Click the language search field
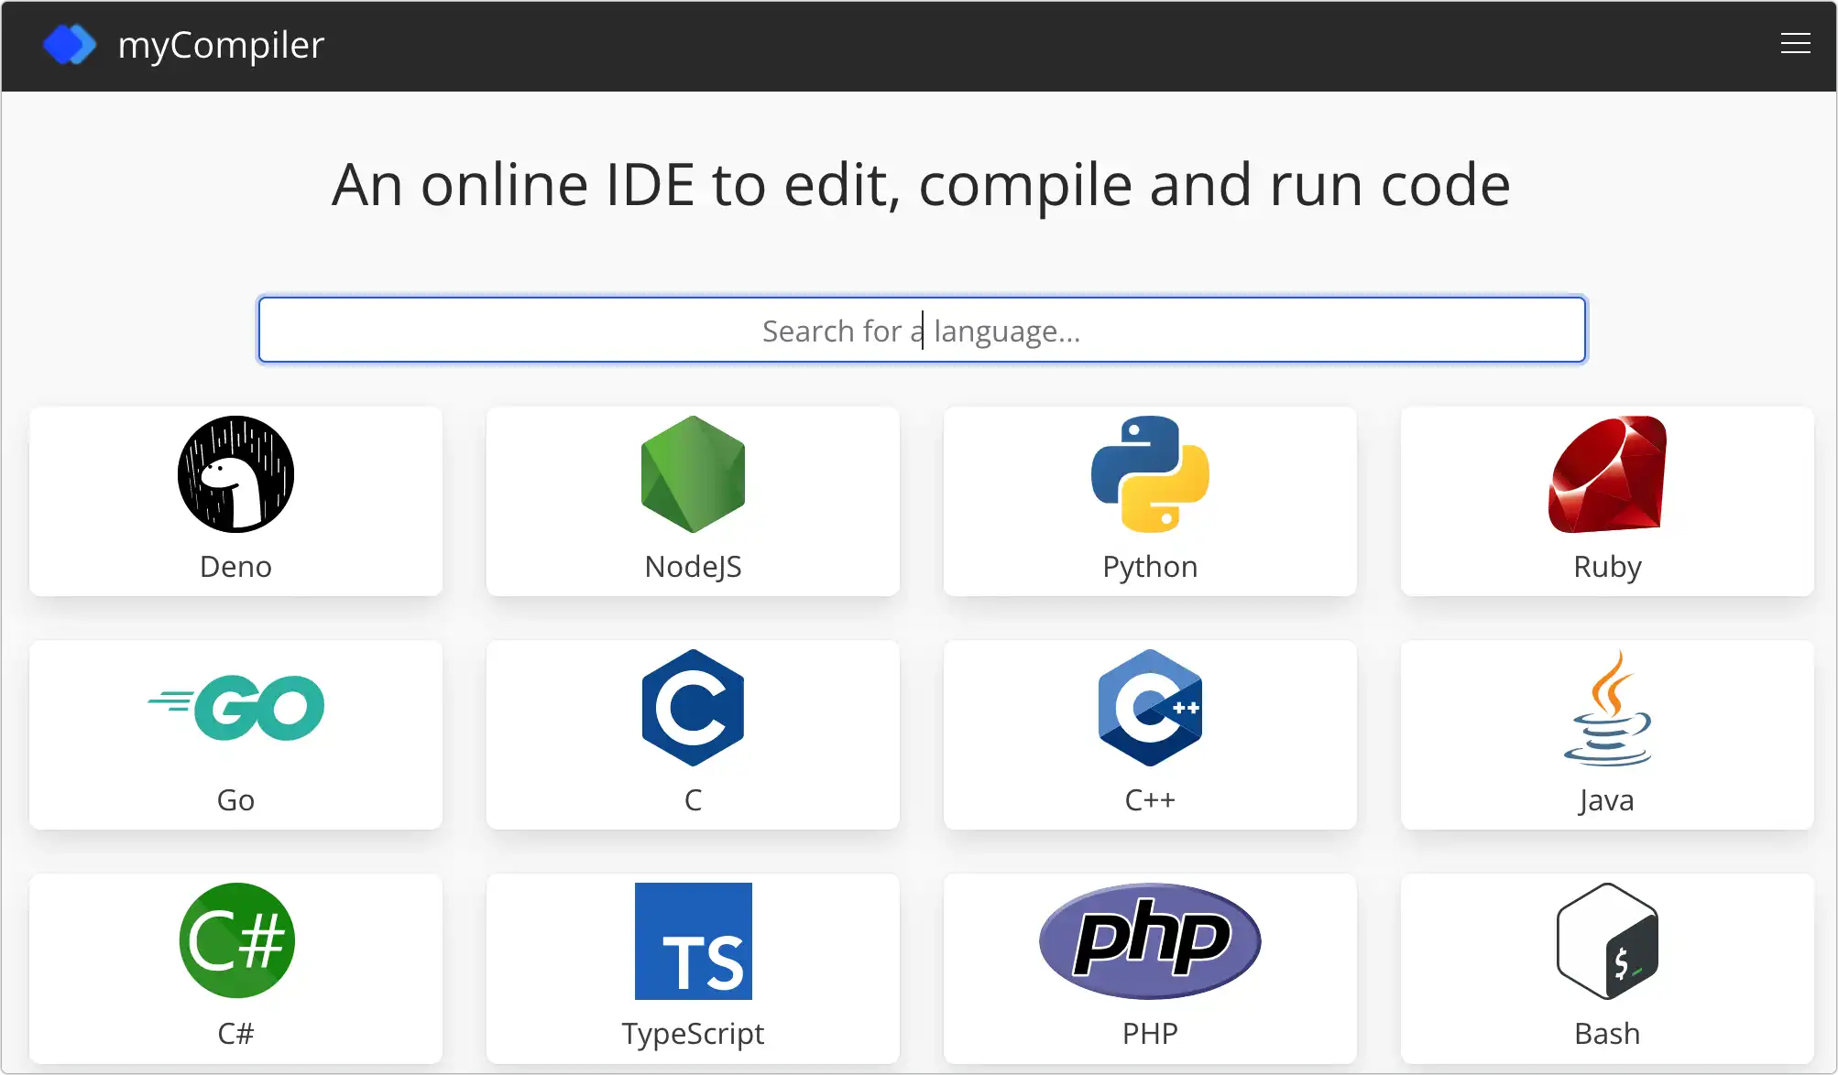 (x=921, y=331)
